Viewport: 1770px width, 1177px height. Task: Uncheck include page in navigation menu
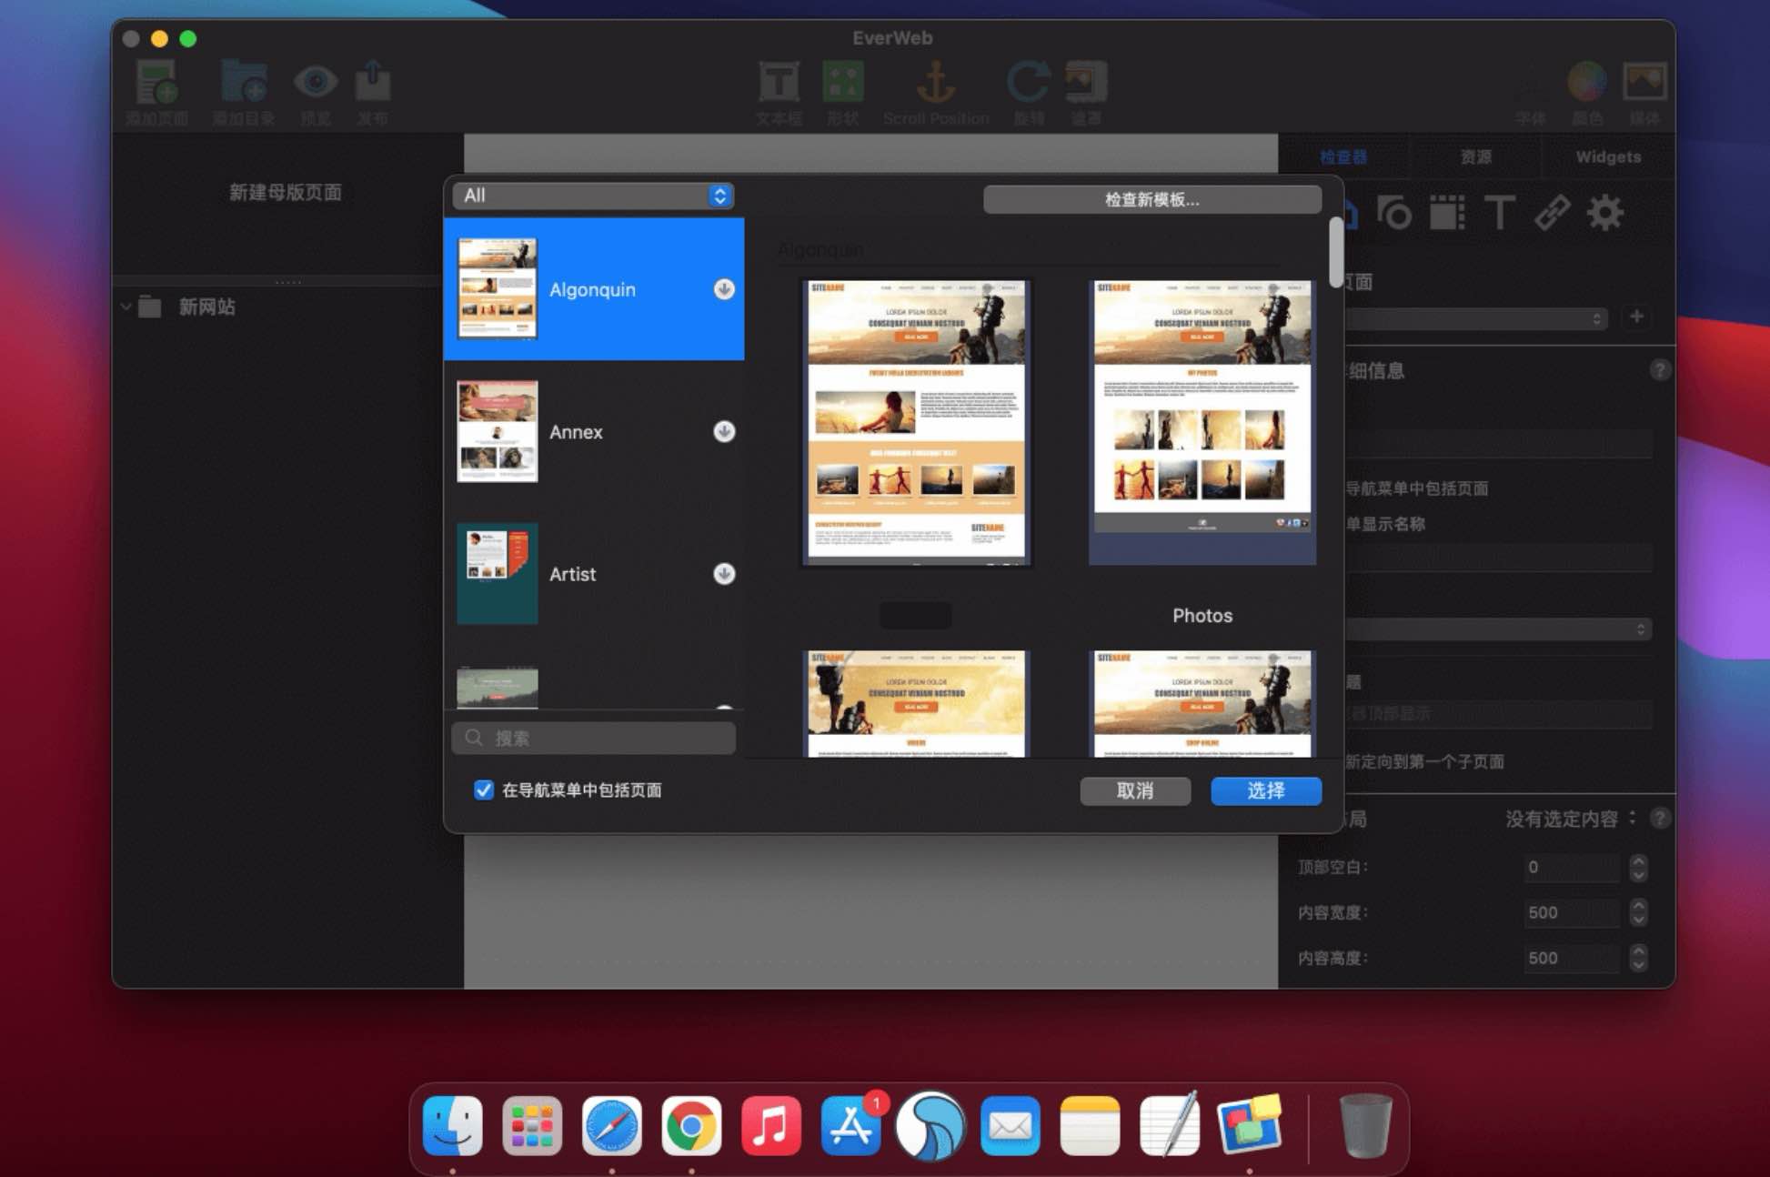coord(484,790)
